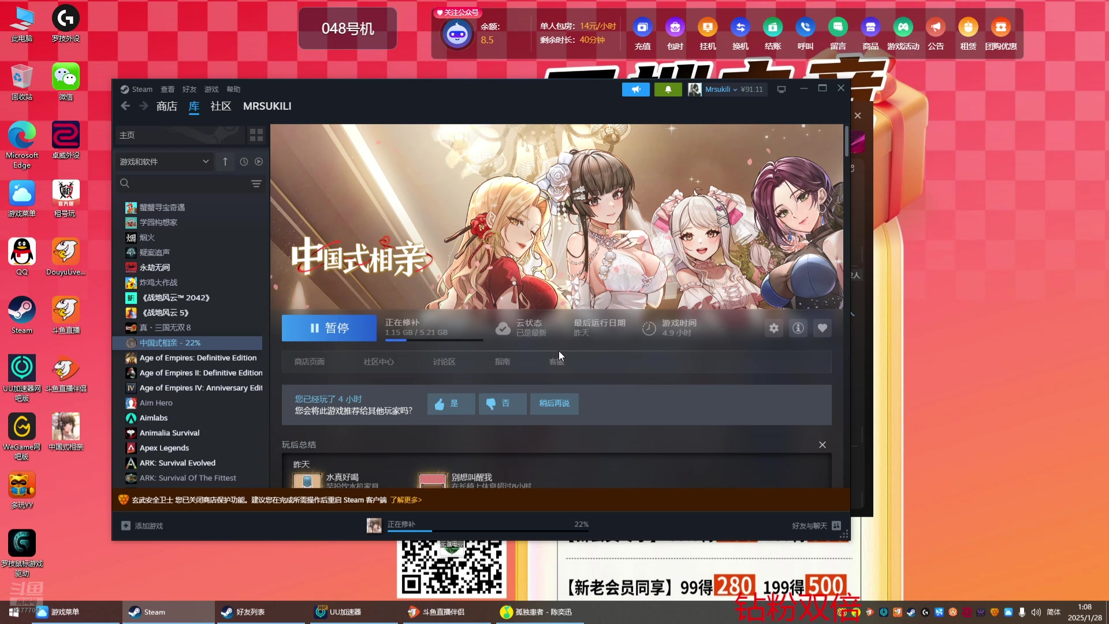Open 讨论区 discussions link
This screenshot has height=624, width=1109.
pos(444,362)
